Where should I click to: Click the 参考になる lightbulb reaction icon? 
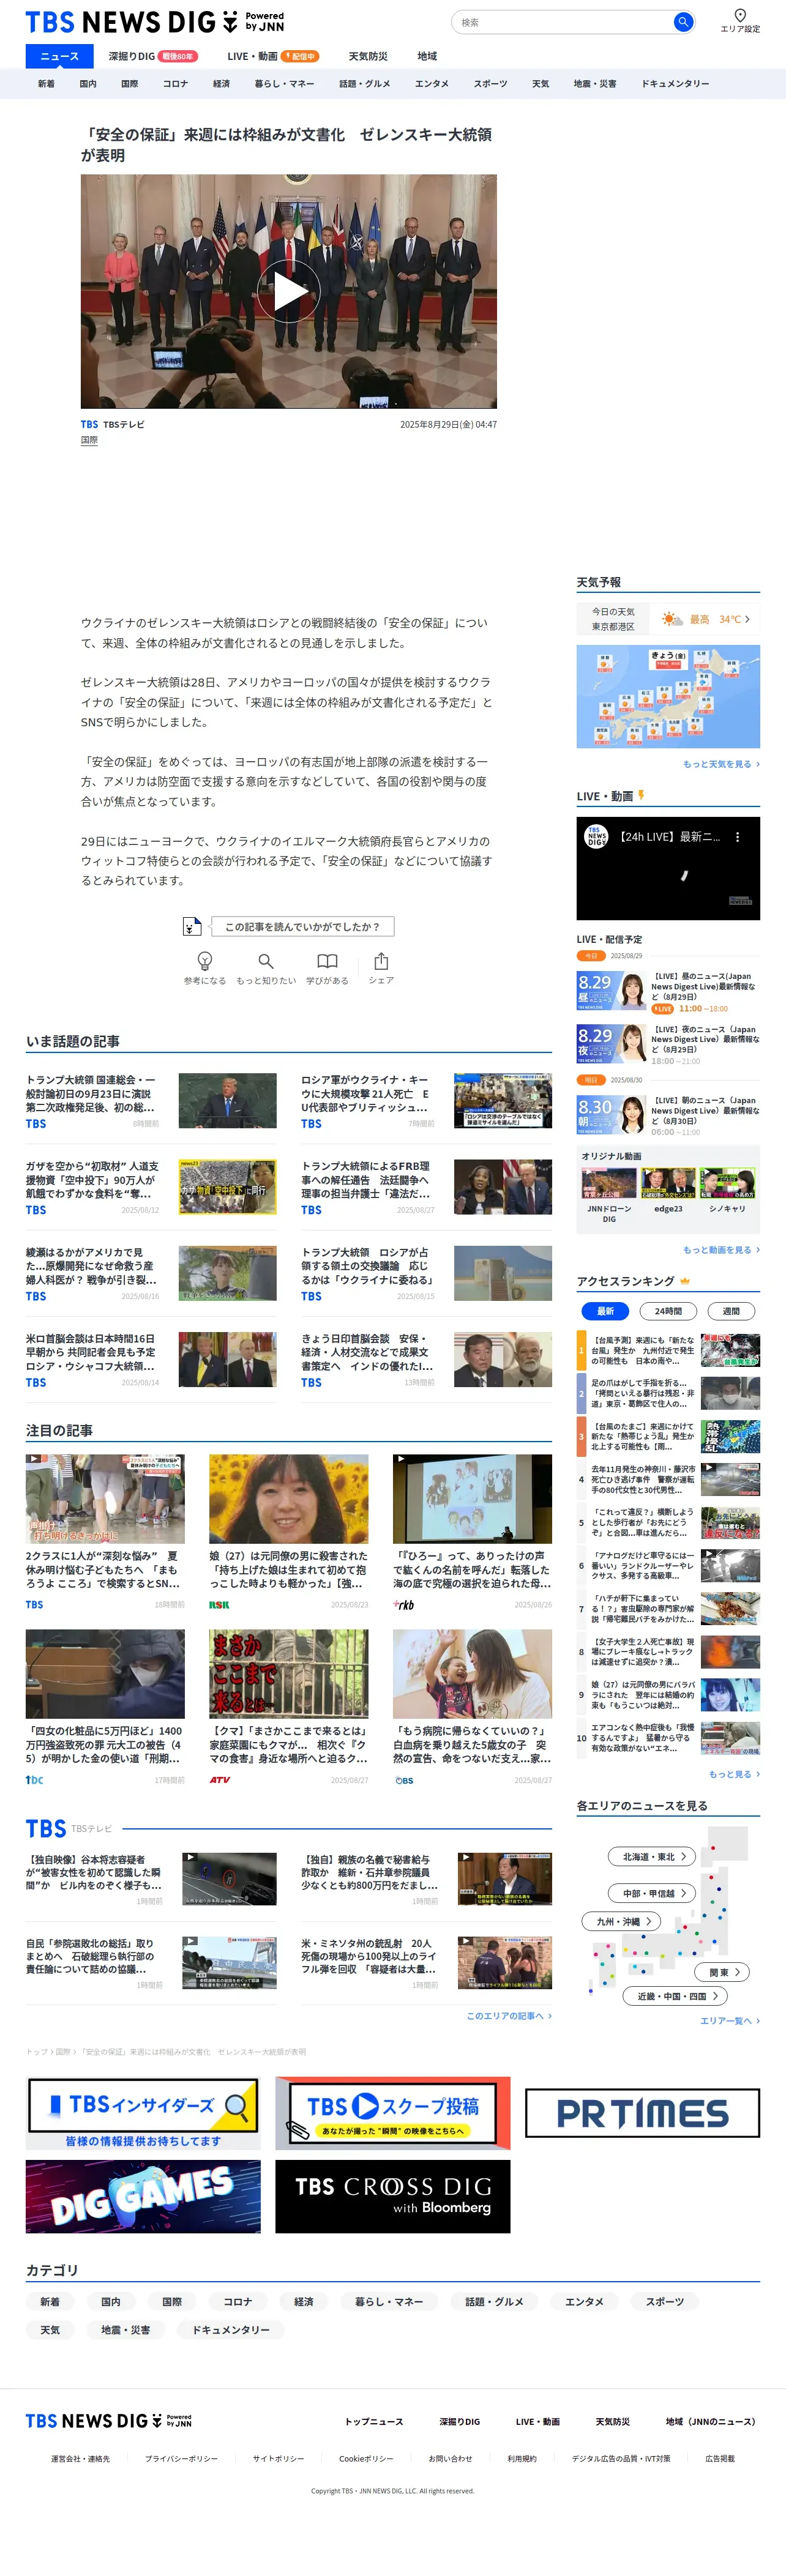pos(205,961)
